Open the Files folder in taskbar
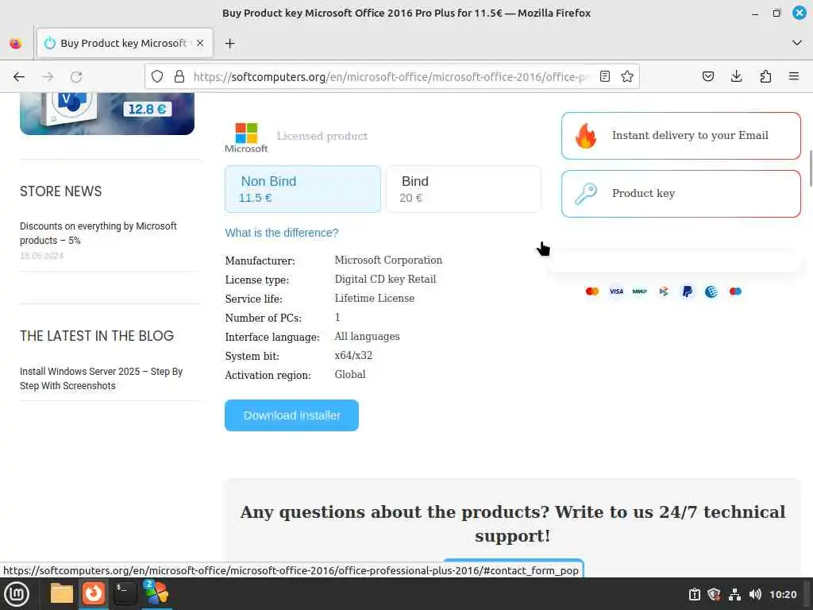Image resolution: width=813 pixels, height=610 pixels. [62, 594]
